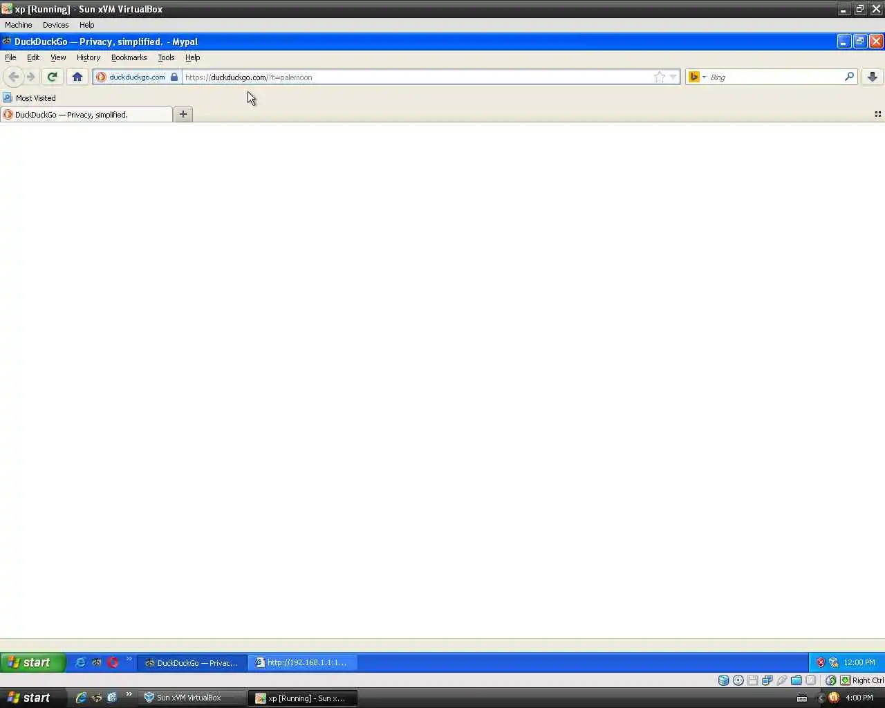Switch to Sun xVM VirtualBox taskbar button

point(192,698)
